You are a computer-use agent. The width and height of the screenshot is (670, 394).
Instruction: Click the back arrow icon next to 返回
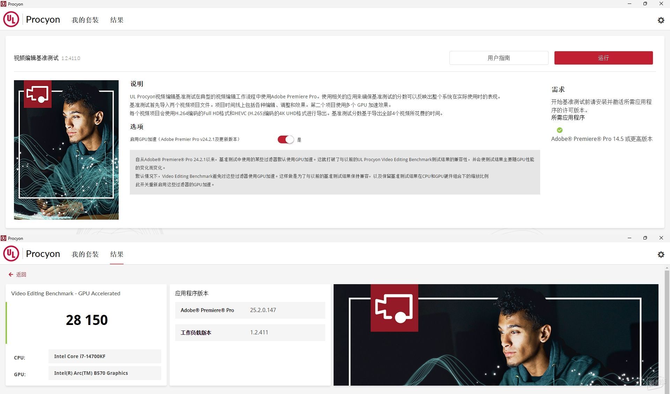(11, 274)
